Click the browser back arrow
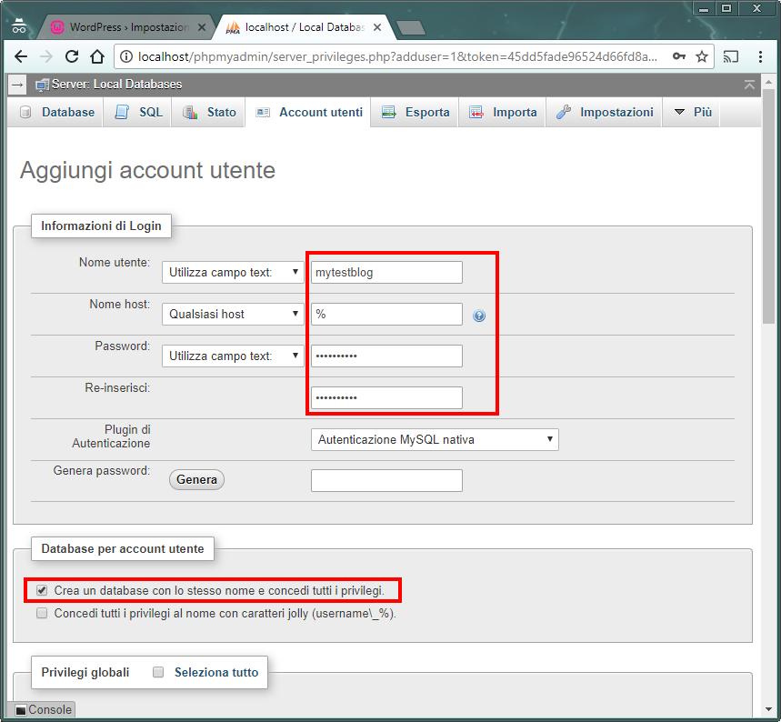Viewport: 781px width, 722px height. pos(21,56)
